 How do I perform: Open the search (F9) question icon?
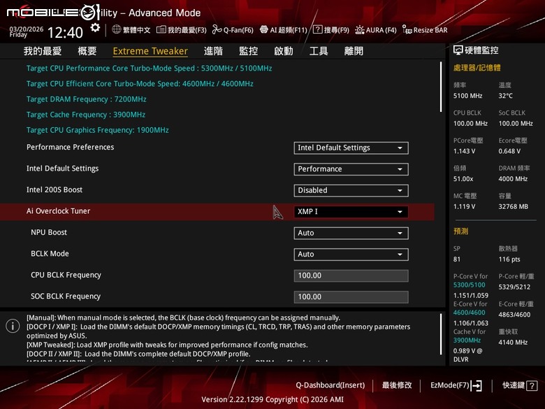point(317,29)
